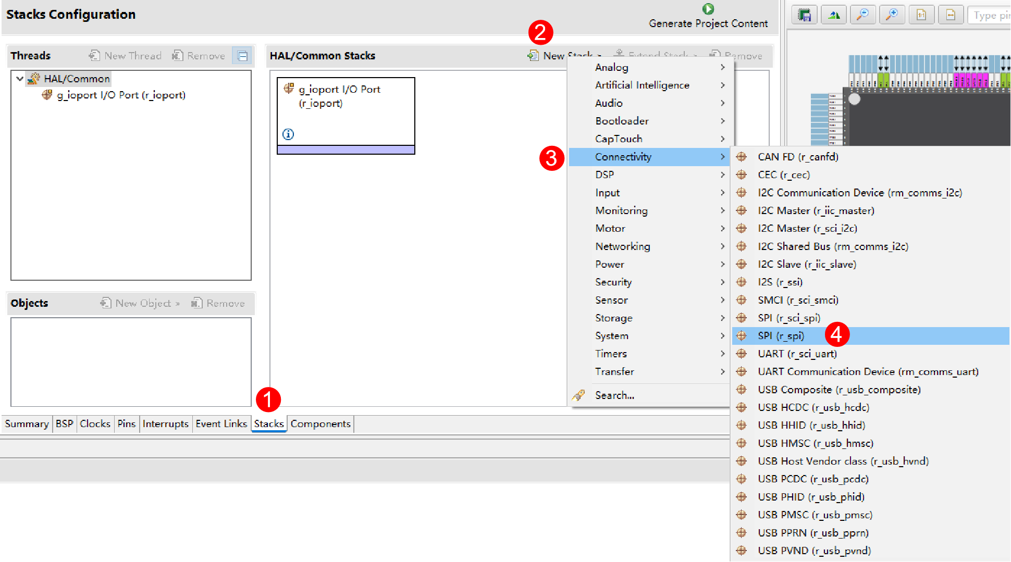The height and width of the screenshot is (562, 1011).
Task: Click the New Object icon
Action: coord(106,303)
